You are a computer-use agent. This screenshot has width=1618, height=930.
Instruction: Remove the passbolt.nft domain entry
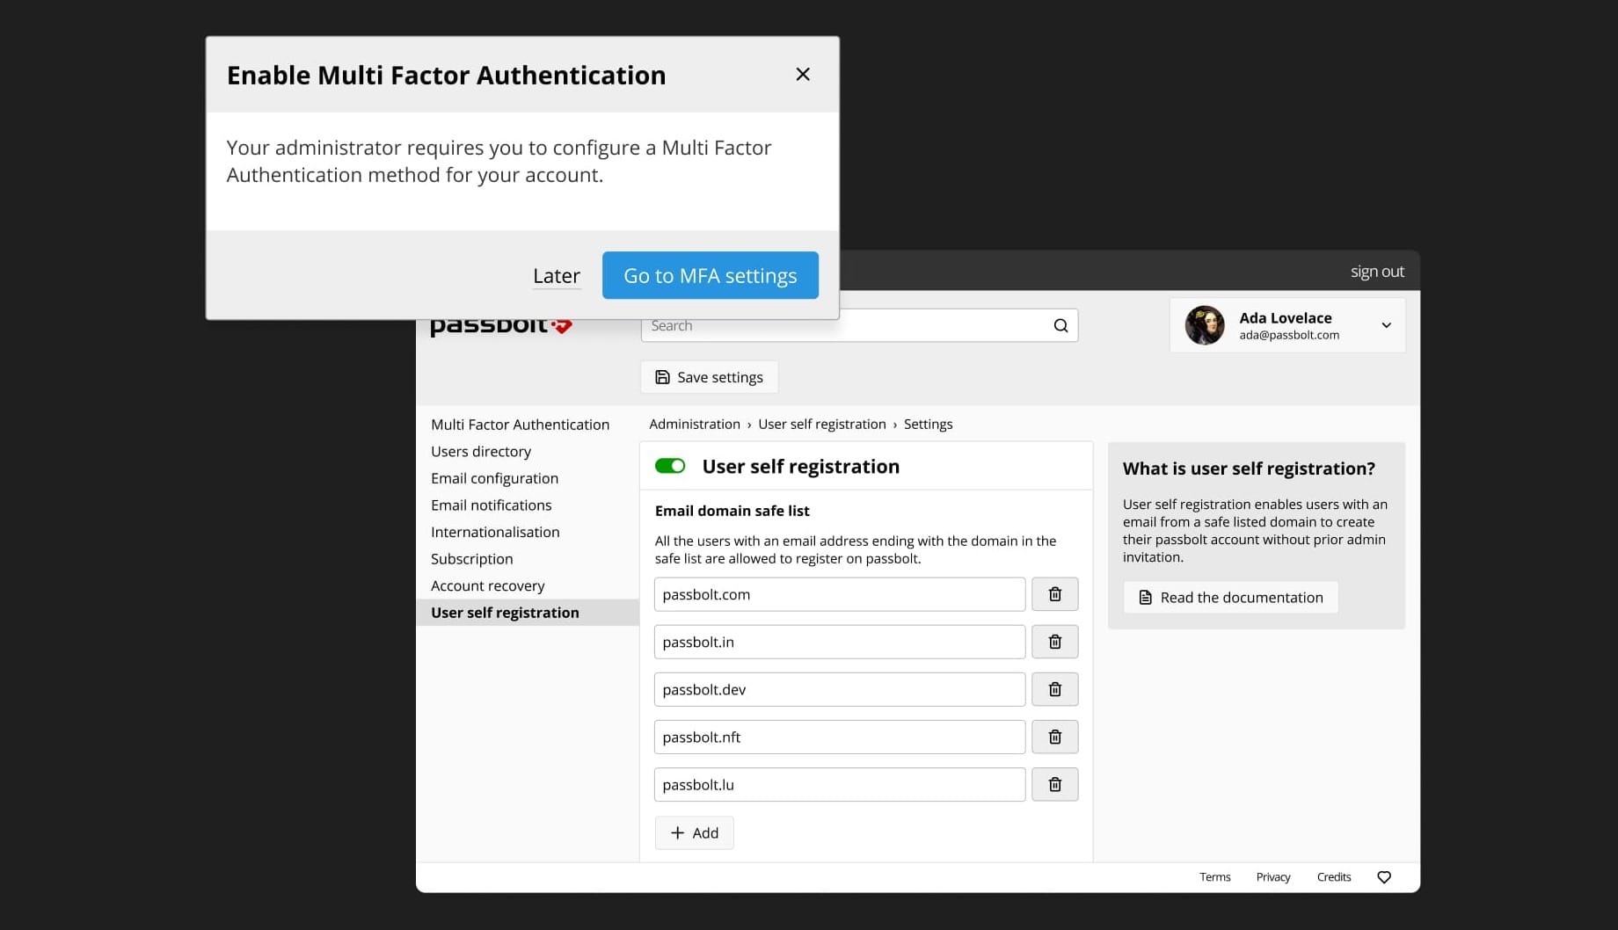[1054, 737]
